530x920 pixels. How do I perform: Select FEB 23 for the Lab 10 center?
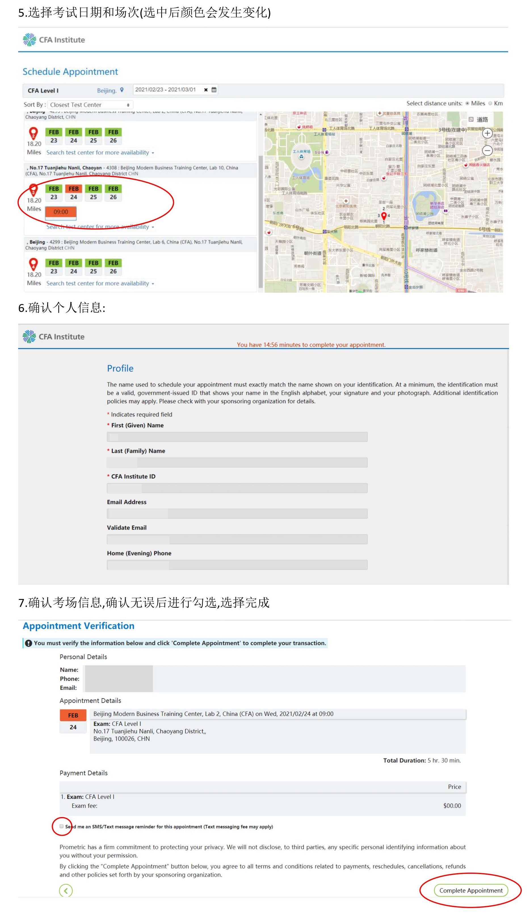[54, 193]
